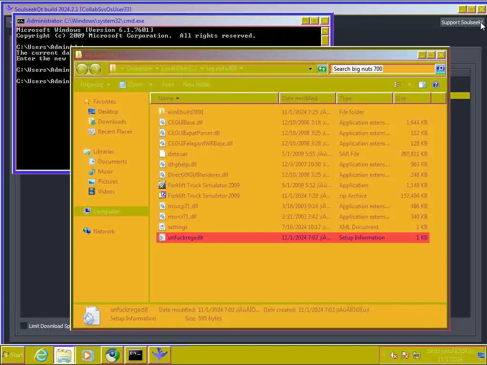Open the address bar history dropdown arrow
This screenshot has width=487, height=365.
tap(310, 69)
